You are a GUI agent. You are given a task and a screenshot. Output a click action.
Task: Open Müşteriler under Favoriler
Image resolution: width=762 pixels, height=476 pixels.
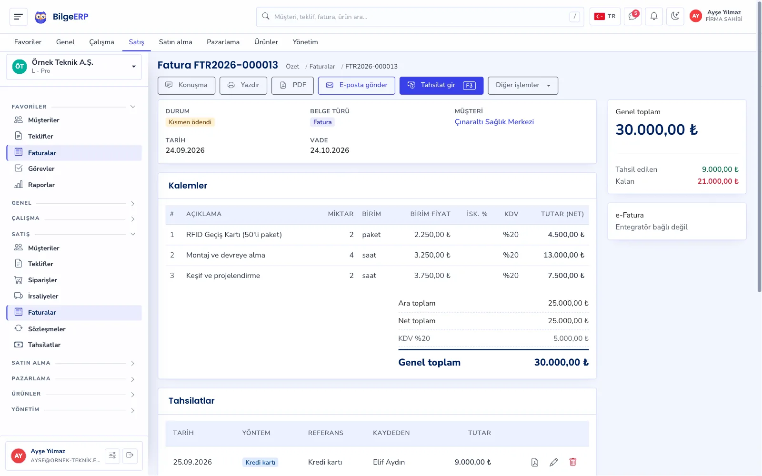[x=74, y=120]
